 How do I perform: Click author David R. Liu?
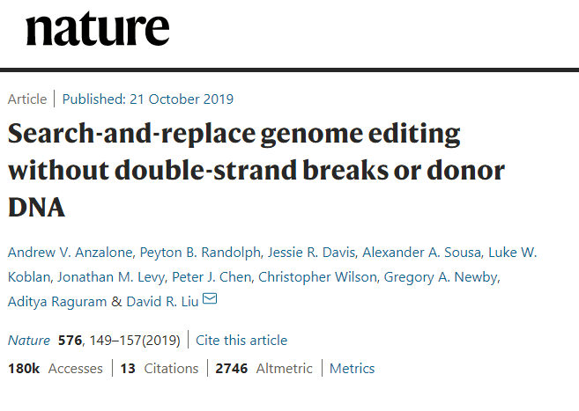tap(162, 302)
